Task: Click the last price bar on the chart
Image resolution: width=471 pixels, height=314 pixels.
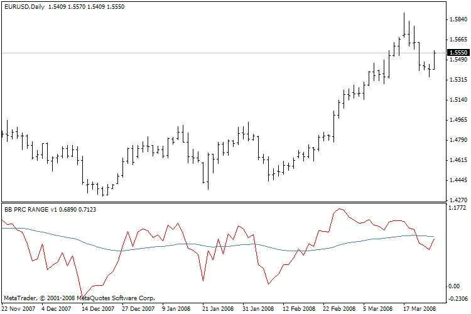Action: click(435, 62)
